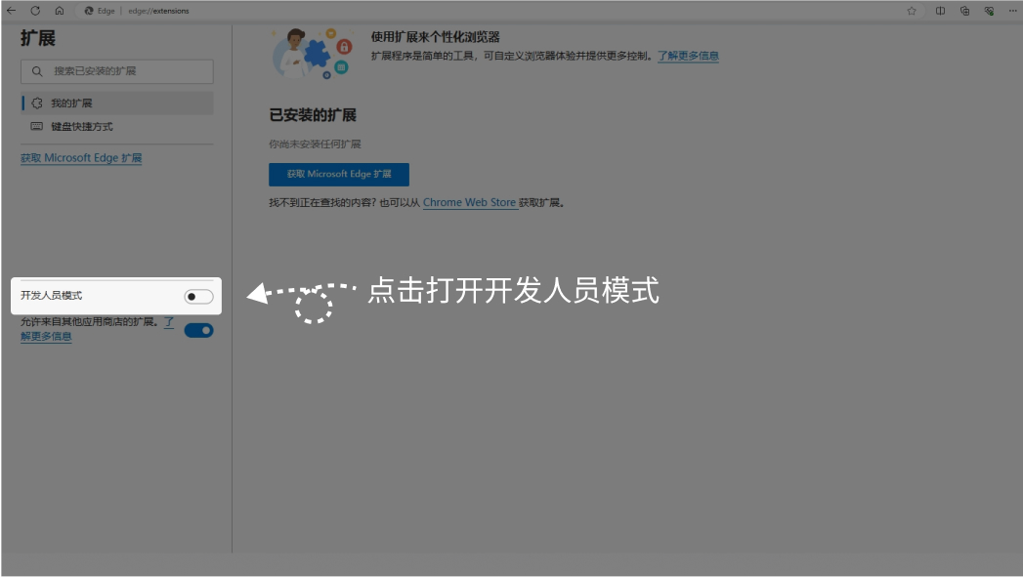Image resolution: width=1023 pixels, height=577 pixels.
Task: Click the Back navigation arrow
Action: (10, 10)
